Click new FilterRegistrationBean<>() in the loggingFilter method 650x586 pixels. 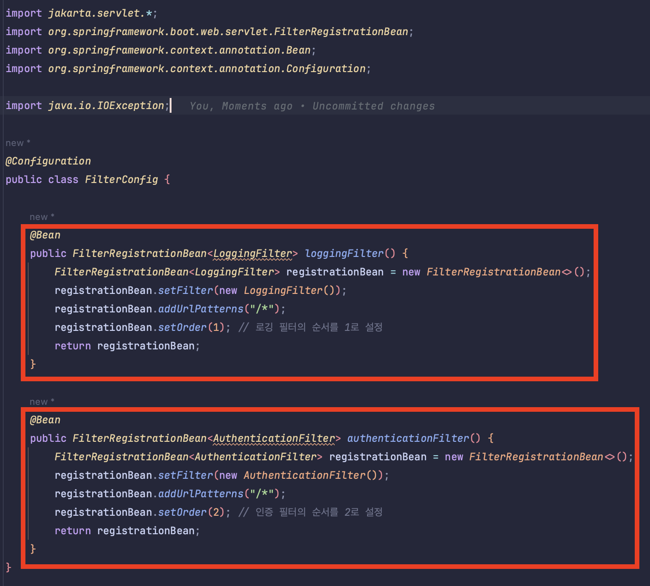pyautogui.click(x=493, y=272)
